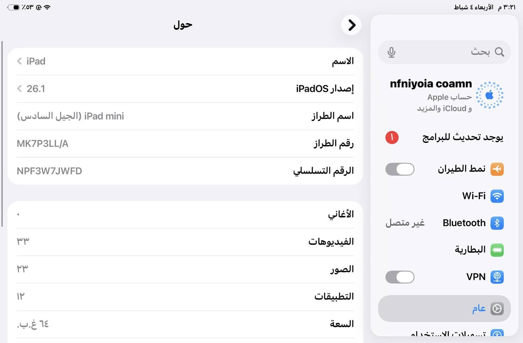Tap the nfniyoia coamn account name

tap(430, 84)
